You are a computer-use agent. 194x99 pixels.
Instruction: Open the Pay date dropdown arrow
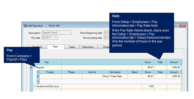(x=56, y=37)
